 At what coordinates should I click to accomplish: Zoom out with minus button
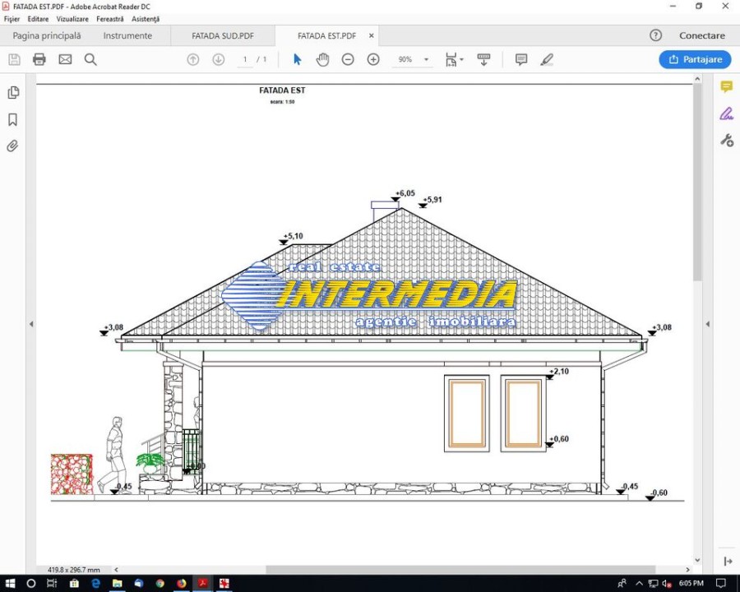[348, 59]
